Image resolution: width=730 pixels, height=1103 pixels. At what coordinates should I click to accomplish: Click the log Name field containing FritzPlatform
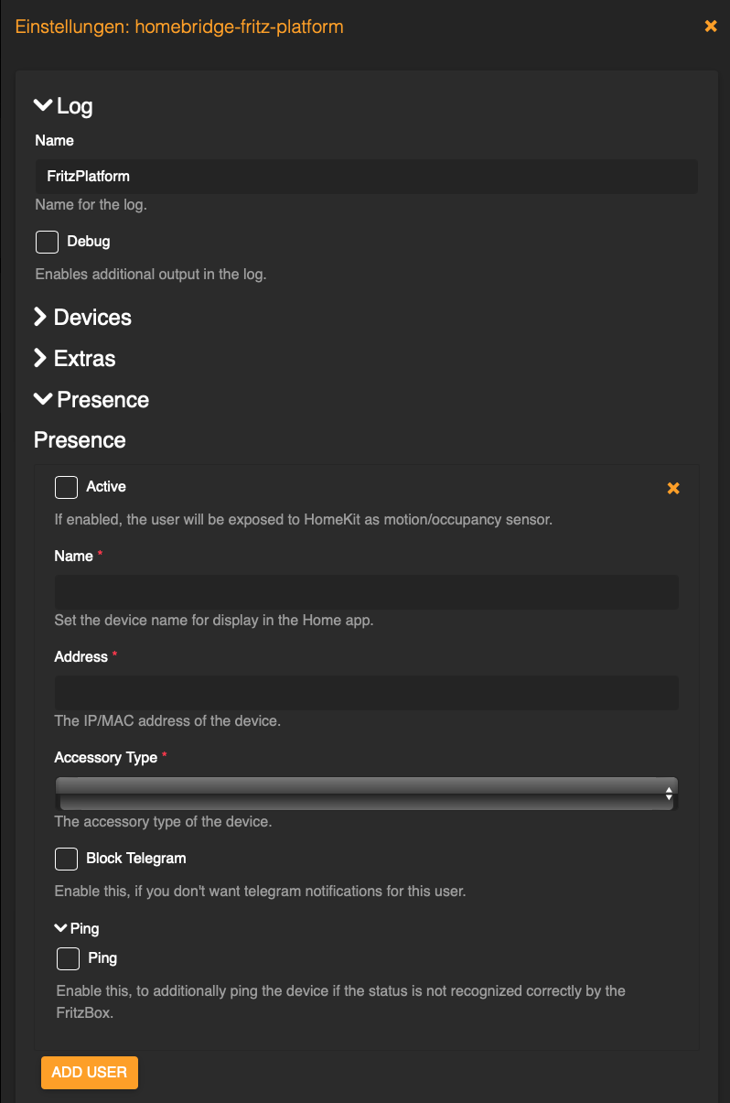click(366, 176)
